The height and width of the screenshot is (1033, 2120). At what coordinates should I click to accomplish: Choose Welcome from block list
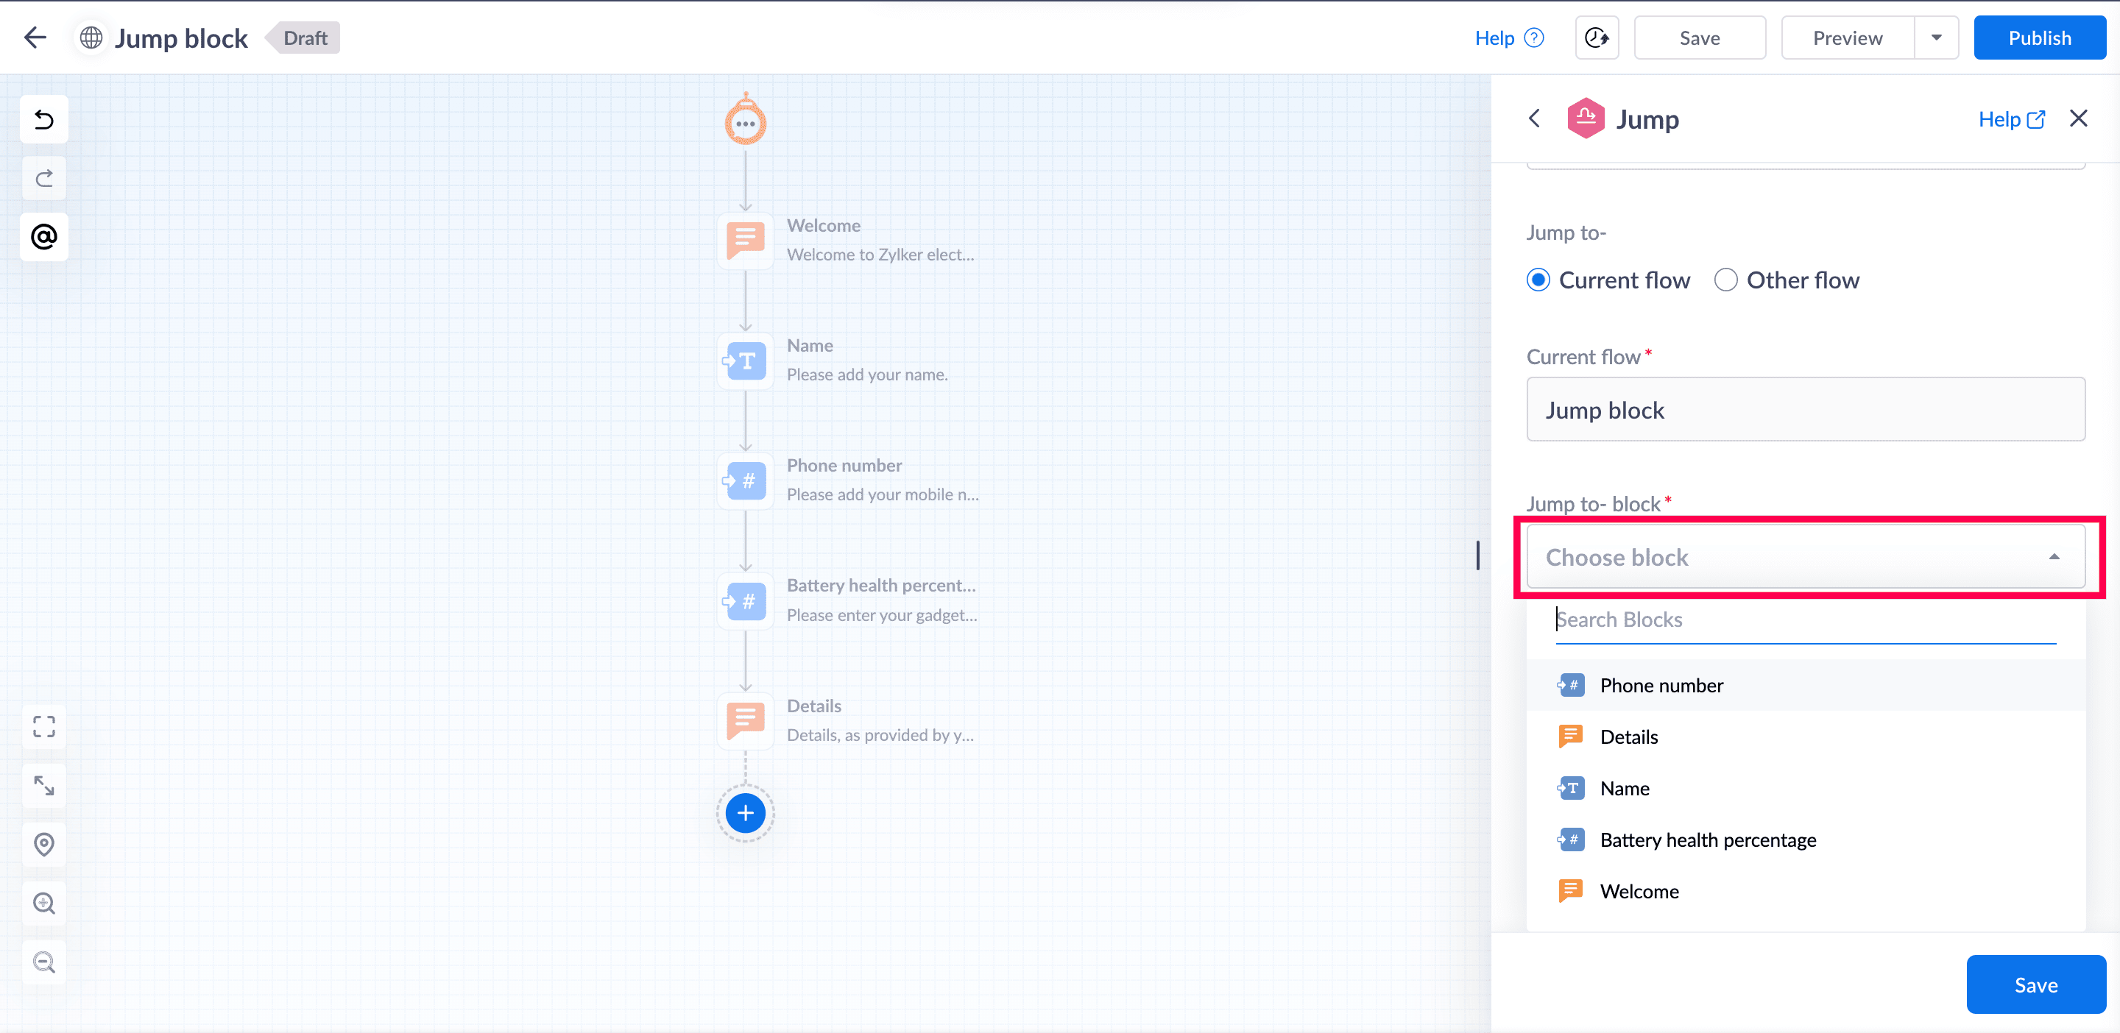coord(1806,892)
